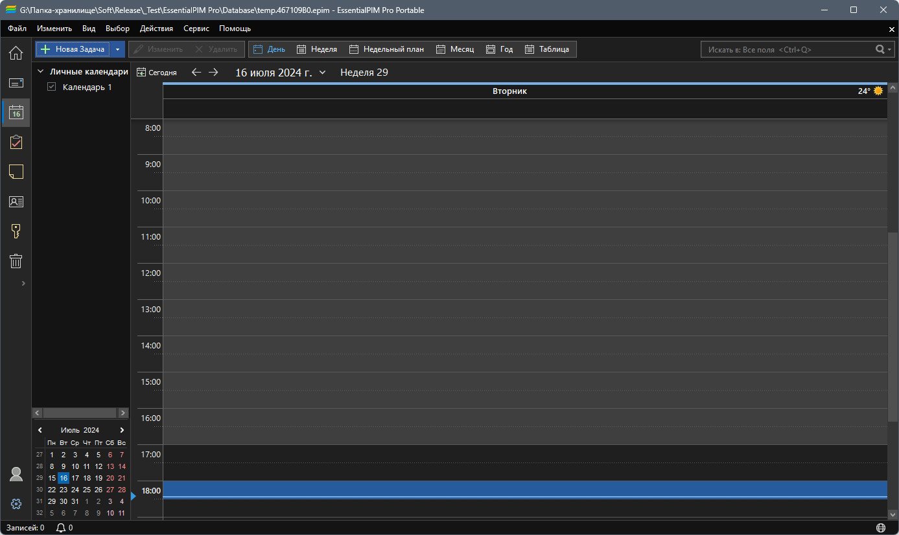This screenshot has height=535, width=899.
Task: Open the Новая Задача dropdown arrow
Action: [117, 49]
